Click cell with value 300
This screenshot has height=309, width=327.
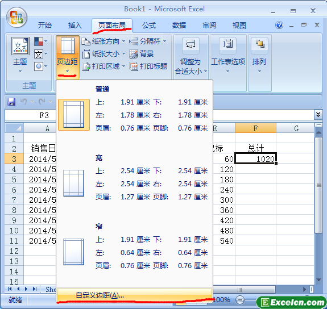click(224, 200)
